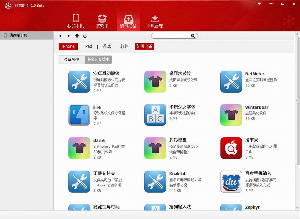Click the vertical scrollbar thumb
This screenshot has height=219, width=300.
point(297,101)
